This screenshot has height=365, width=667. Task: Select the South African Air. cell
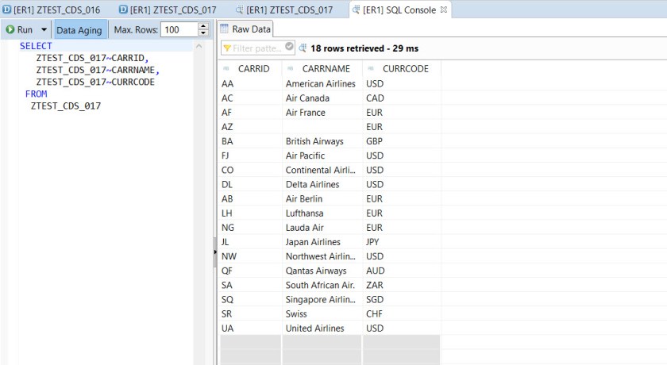pos(322,285)
